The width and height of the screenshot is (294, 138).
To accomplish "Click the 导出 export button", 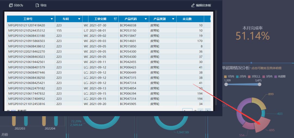I will click(41, 5).
